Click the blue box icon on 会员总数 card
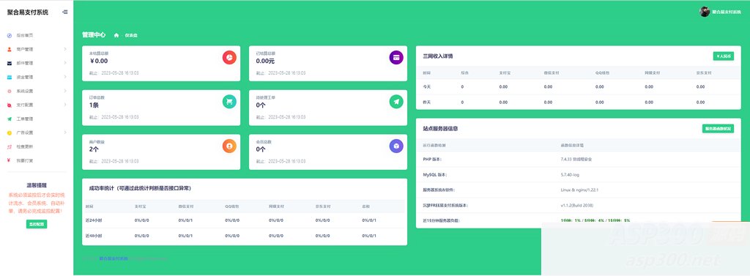Screen dimensions: 750x276 pos(396,146)
